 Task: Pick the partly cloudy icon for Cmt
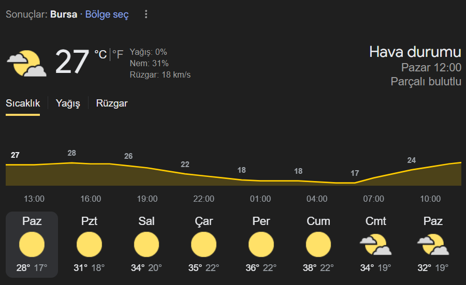[376, 244]
